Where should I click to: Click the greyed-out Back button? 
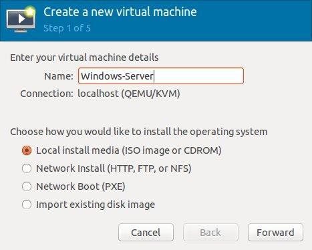(210, 233)
